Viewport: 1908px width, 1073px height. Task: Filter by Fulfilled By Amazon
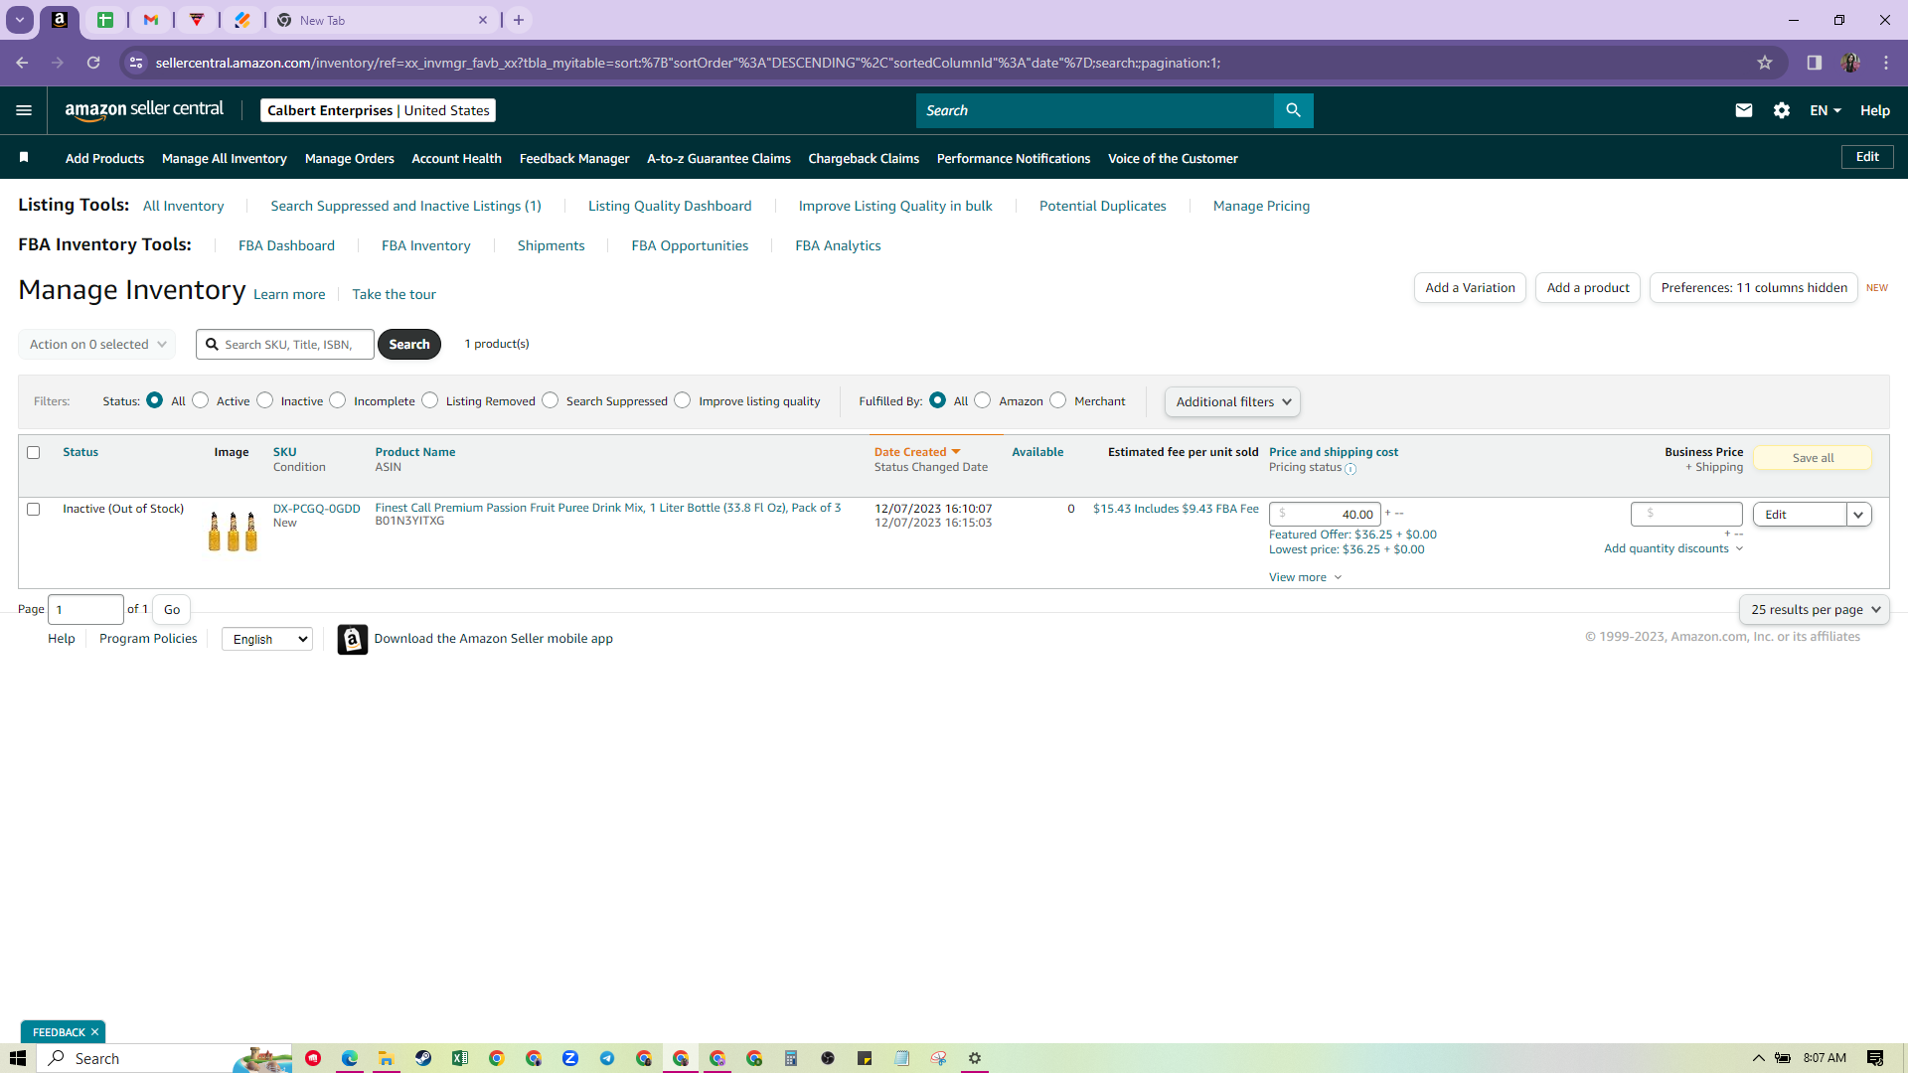[983, 400]
